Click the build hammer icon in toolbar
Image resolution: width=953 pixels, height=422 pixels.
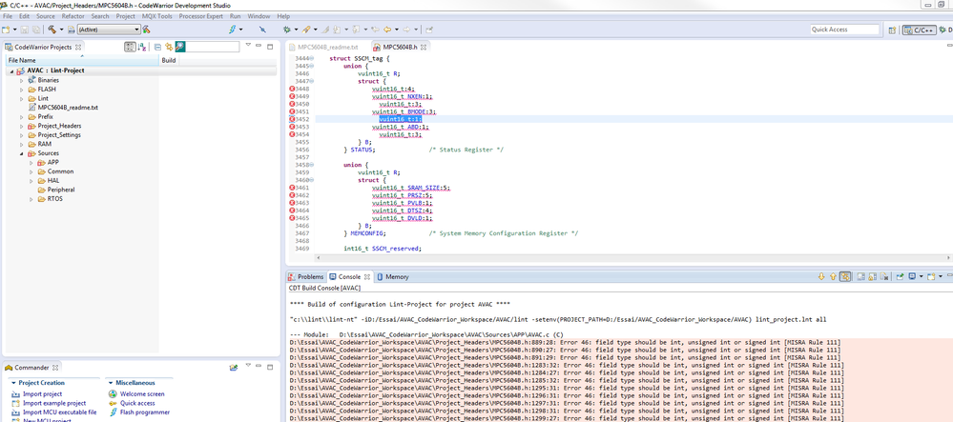tap(52, 30)
